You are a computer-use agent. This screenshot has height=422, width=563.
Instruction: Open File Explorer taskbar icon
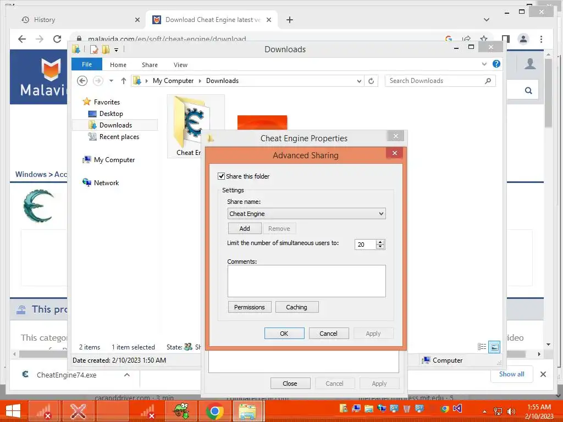[x=247, y=411]
